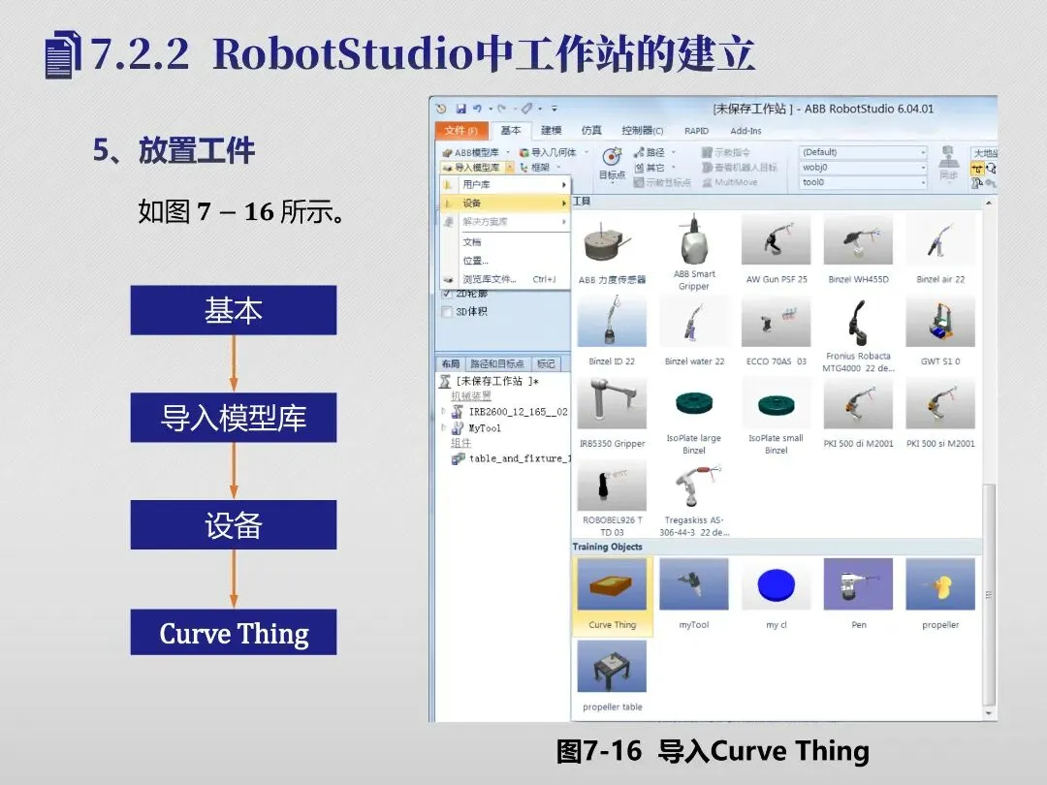Click the Save icon in quick access toolbar
This screenshot has width=1047, height=785.
point(460,109)
